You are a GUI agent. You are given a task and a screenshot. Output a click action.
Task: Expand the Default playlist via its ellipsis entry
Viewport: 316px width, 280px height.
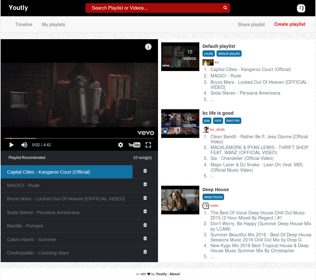212,99
